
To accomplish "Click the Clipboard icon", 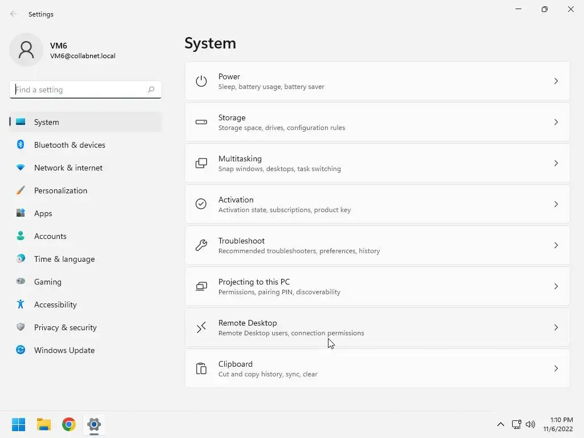I will [x=201, y=368].
